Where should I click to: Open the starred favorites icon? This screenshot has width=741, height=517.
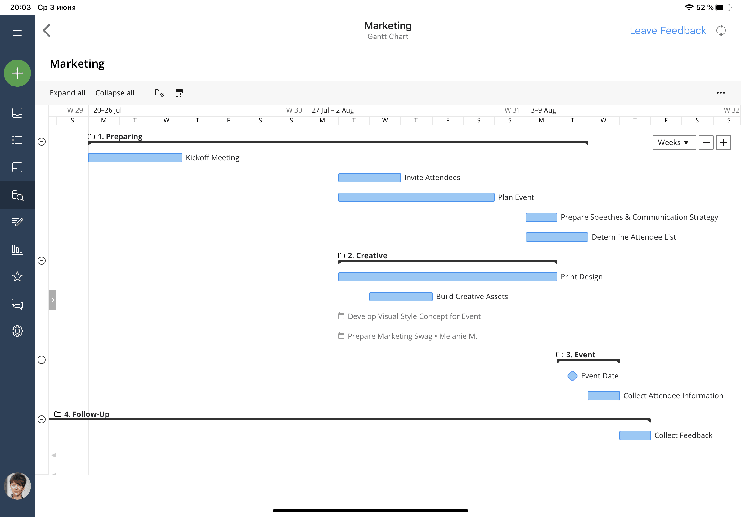[x=17, y=276]
